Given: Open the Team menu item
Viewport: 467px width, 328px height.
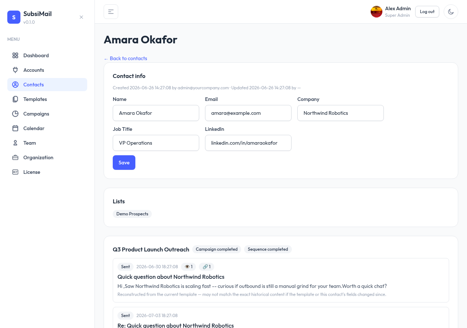Looking at the screenshot, I should point(47,143).
